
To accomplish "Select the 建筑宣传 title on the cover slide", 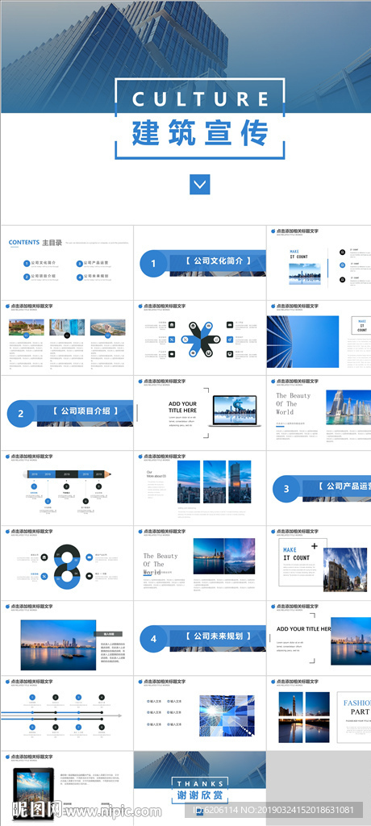I will click(200, 133).
